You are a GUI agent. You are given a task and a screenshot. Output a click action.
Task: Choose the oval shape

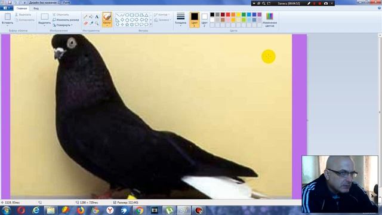(x=127, y=15)
